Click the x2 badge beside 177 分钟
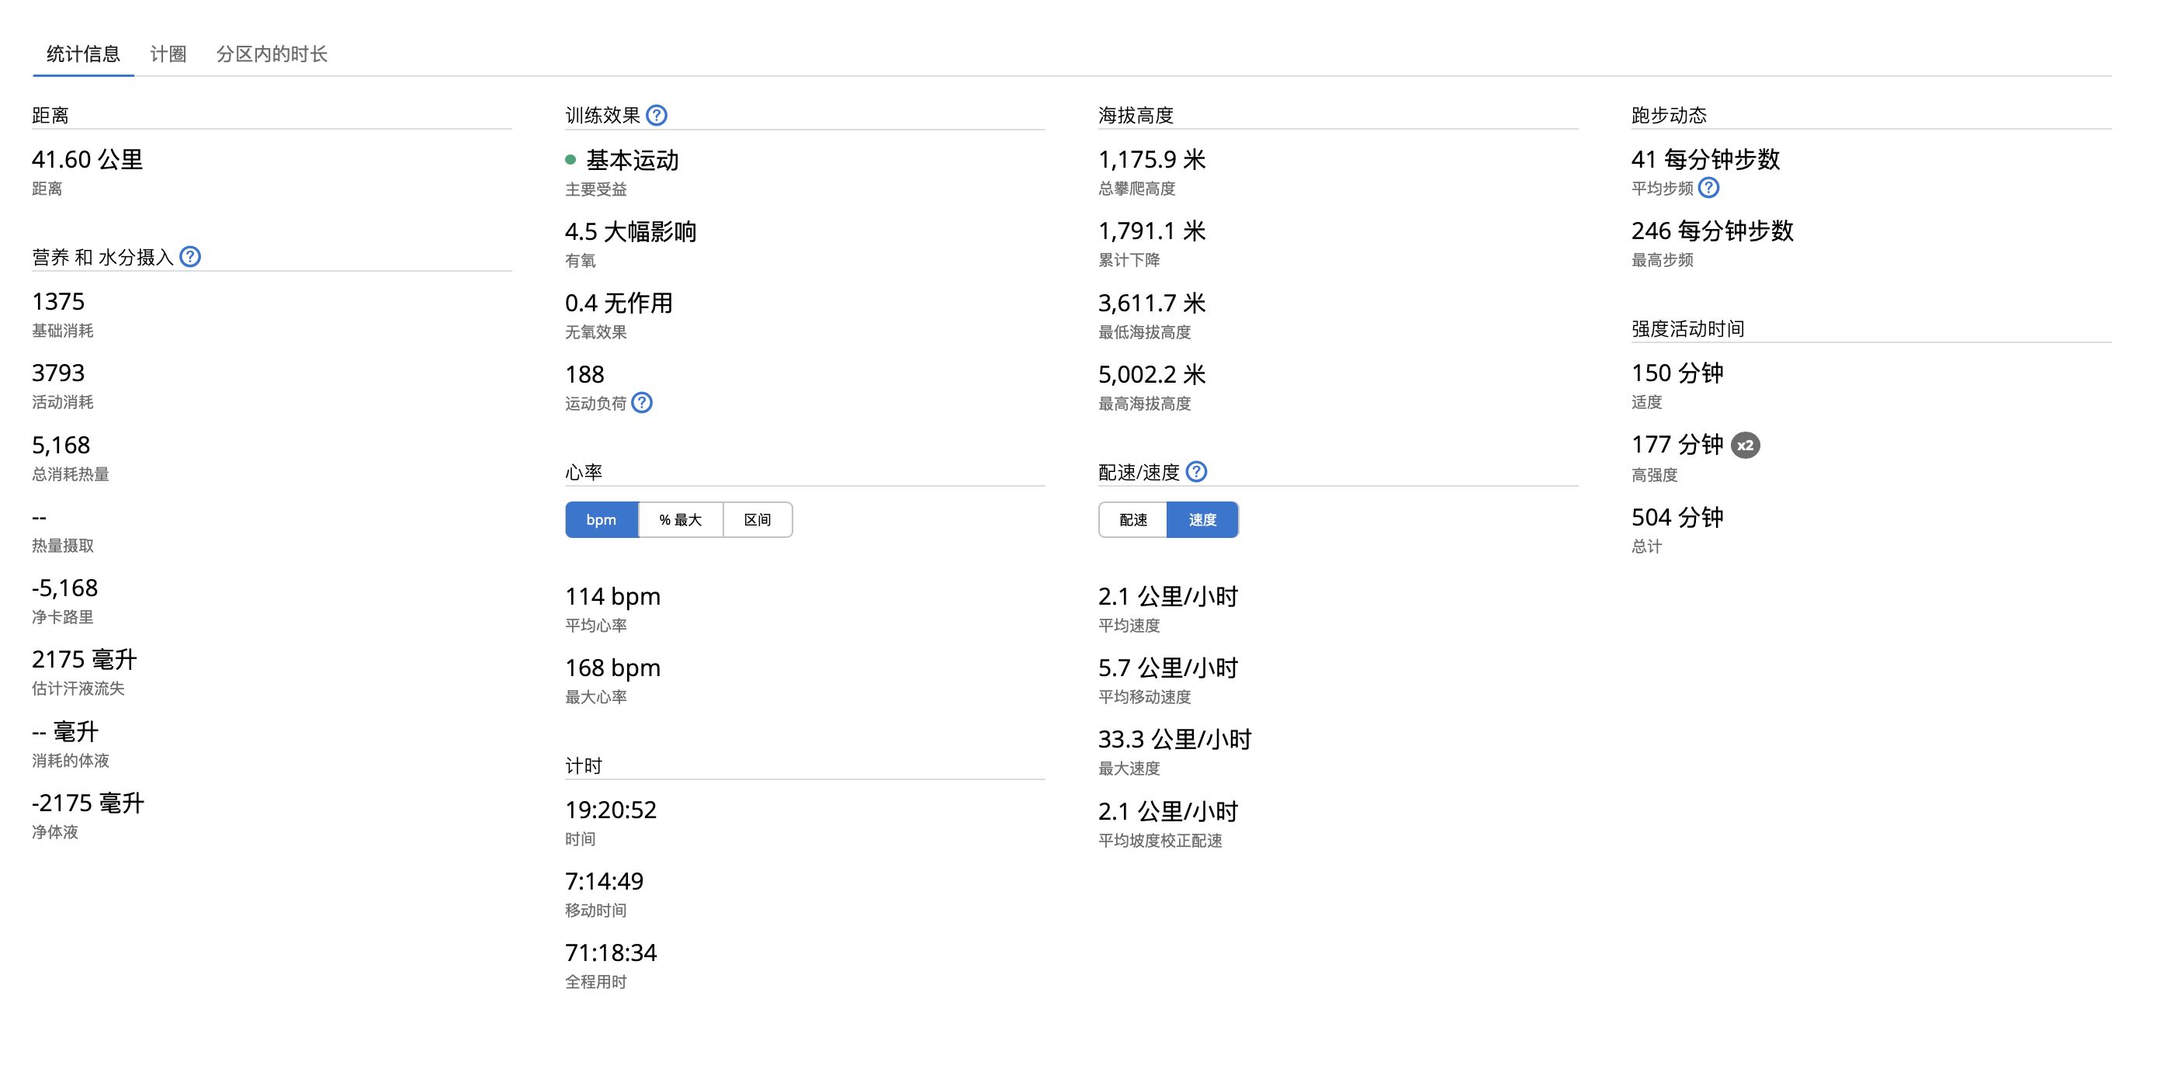This screenshot has height=1079, width=2164. 1745,446
